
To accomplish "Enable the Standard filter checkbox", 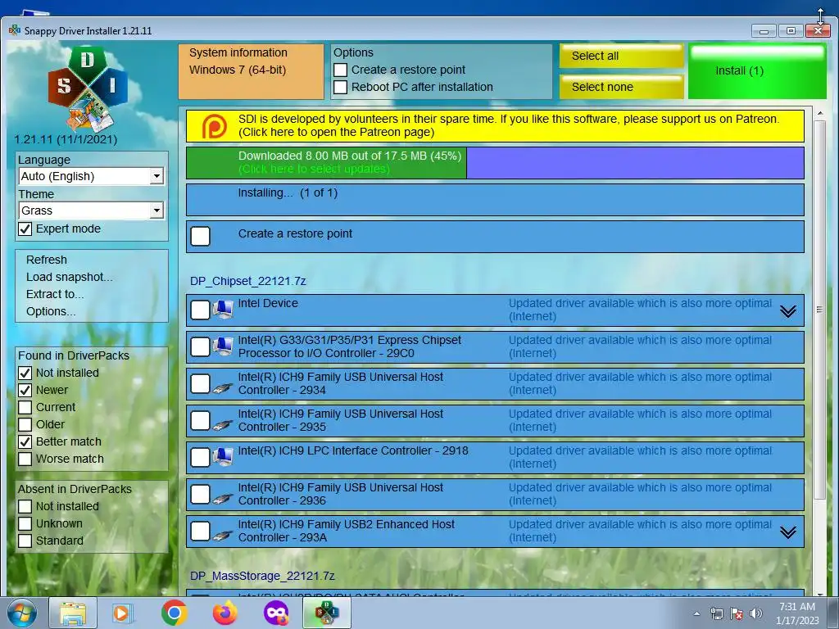I will tap(25, 541).
